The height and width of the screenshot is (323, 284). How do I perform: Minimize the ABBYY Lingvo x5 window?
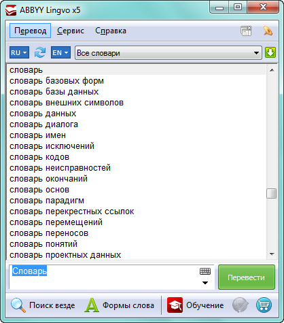click(219, 7)
